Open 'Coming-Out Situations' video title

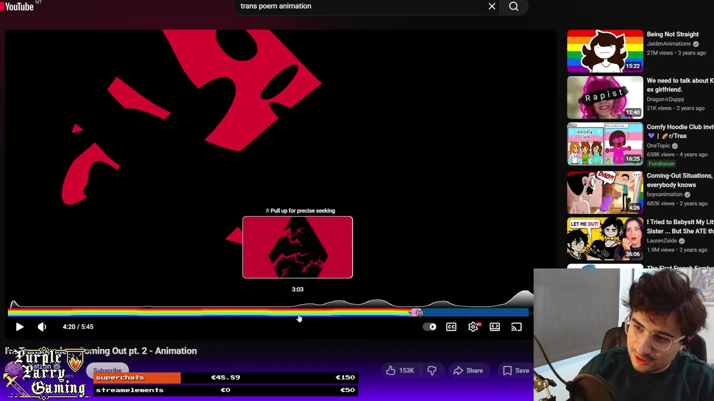(x=679, y=180)
